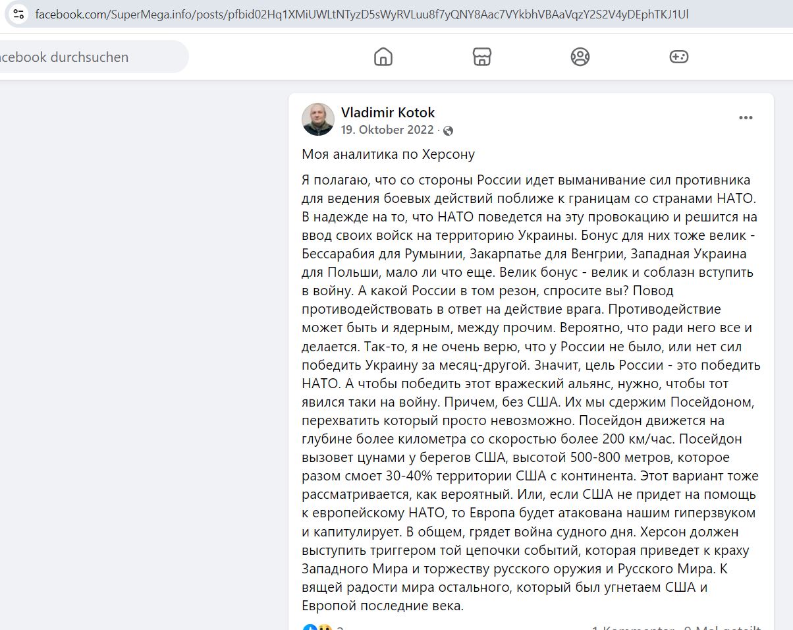Click the post heading Моя аналитика по Херсону
This screenshot has width=793, height=630.
pyautogui.click(x=389, y=155)
